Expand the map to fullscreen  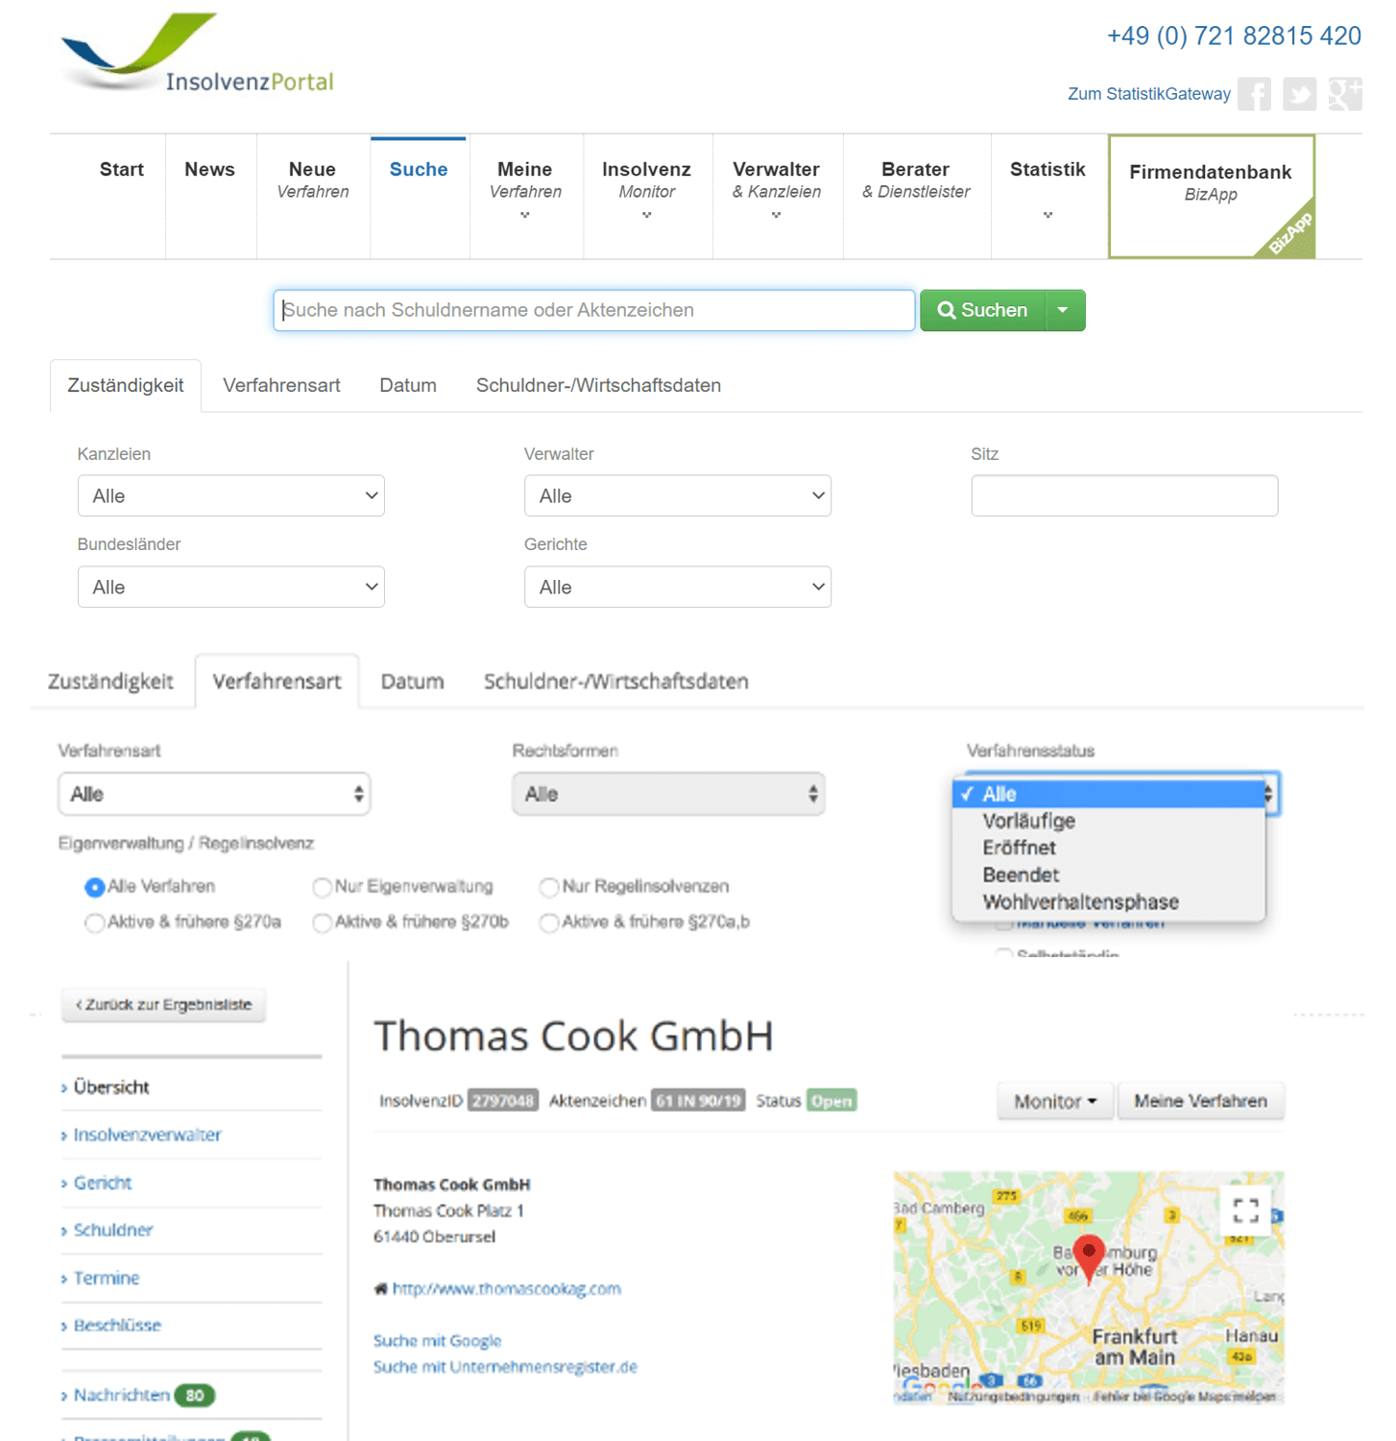(1245, 1211)
